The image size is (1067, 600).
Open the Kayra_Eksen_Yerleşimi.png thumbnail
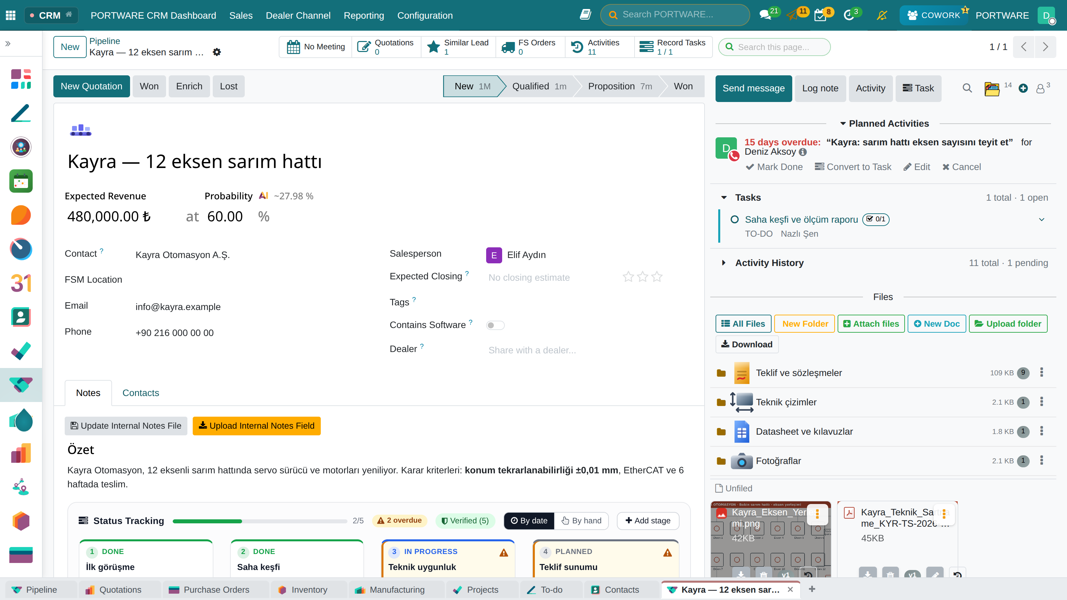click(771, 540)
